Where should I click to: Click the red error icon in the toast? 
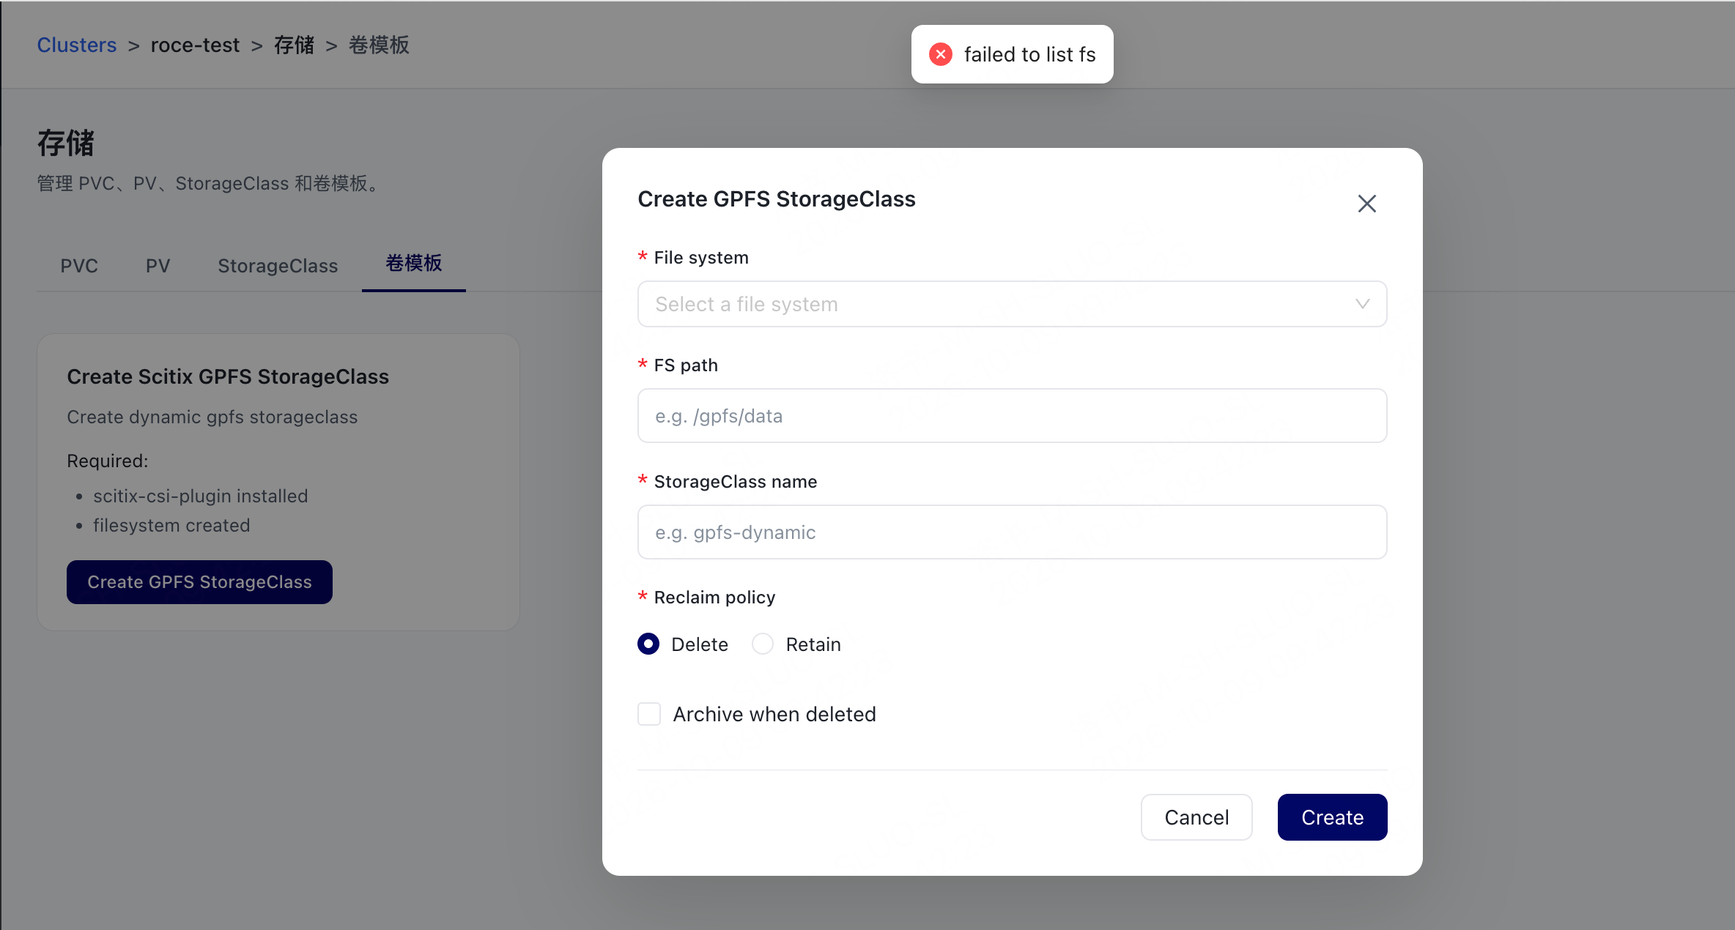(941, 54)
